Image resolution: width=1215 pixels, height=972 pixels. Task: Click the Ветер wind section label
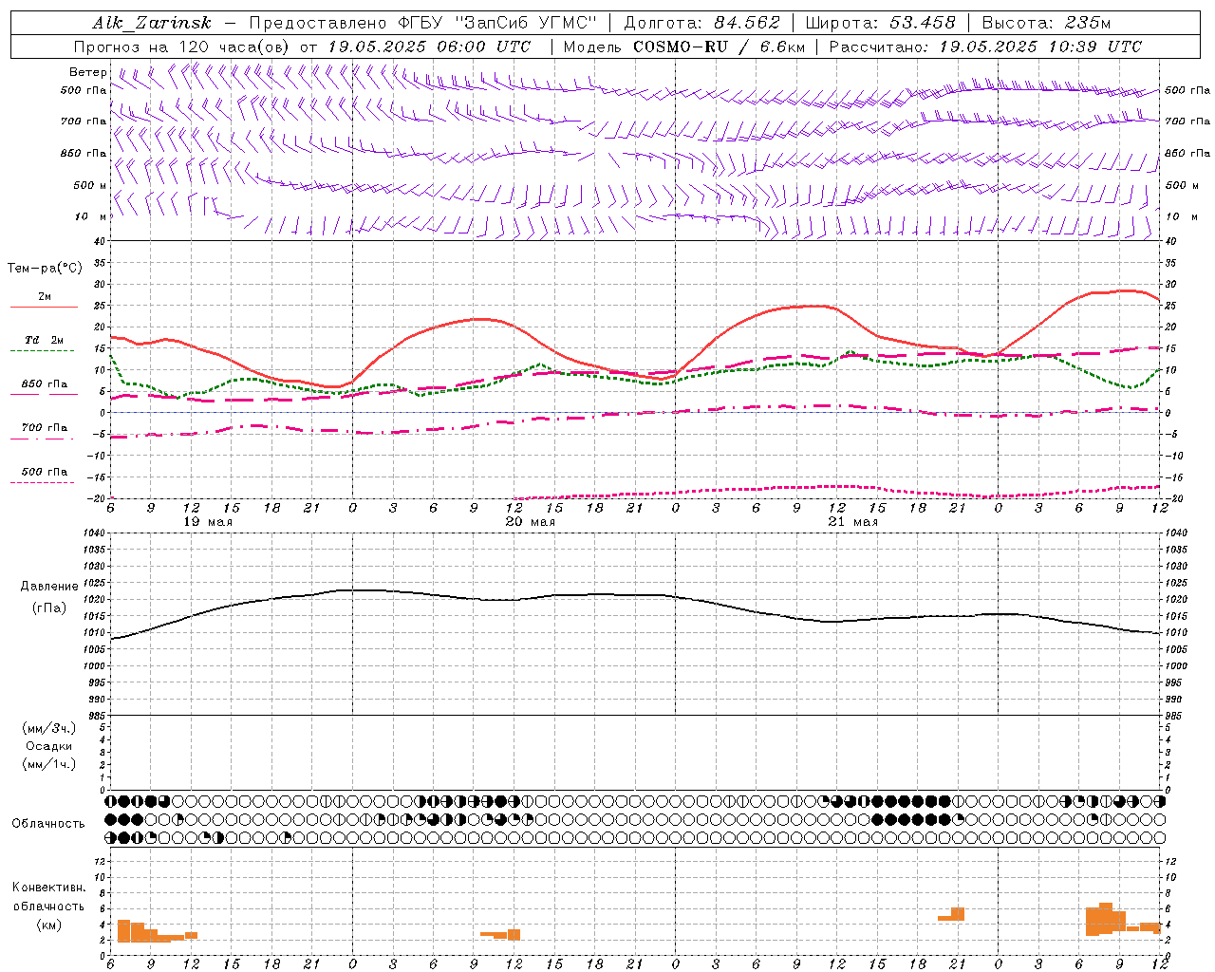click(x=88, y=72)
